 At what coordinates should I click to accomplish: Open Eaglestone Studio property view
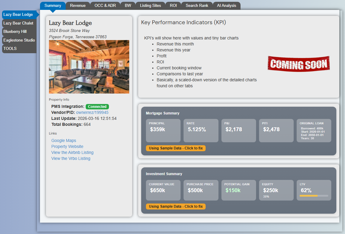(x=19, y=40)
